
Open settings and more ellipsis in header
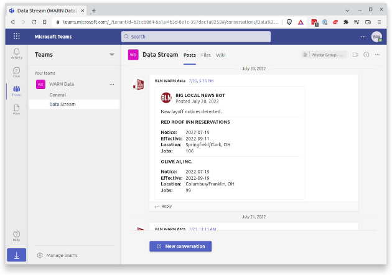363,37
